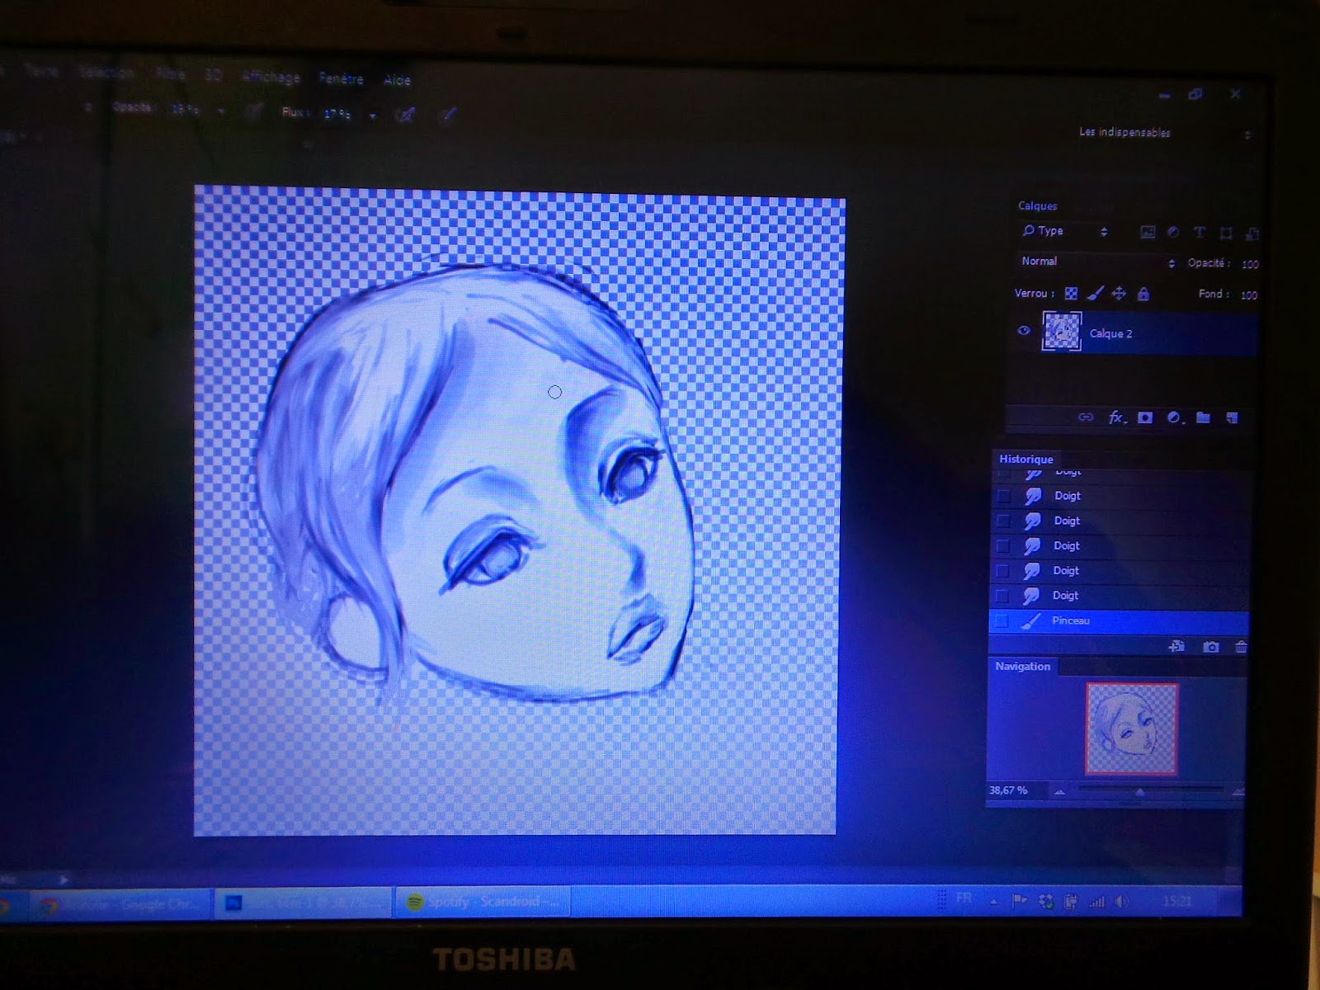Click the layer Opacité 100 field

1250,265
